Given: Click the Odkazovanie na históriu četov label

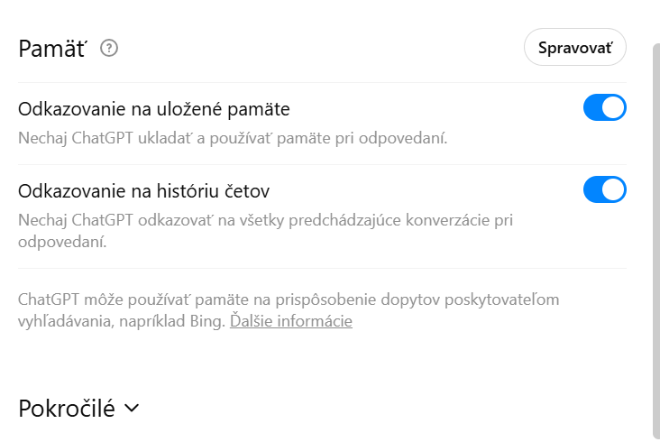Looking at the screenshot, I should [x=144, y=191].
